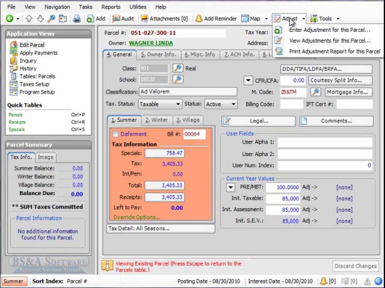Screen dimensions: 385x288
Task: Click the up arrow previous record icon
Action: [29, 18]
